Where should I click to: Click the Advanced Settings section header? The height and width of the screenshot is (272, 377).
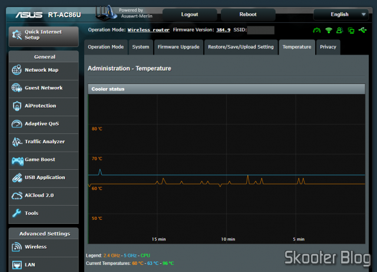(45, 234)
